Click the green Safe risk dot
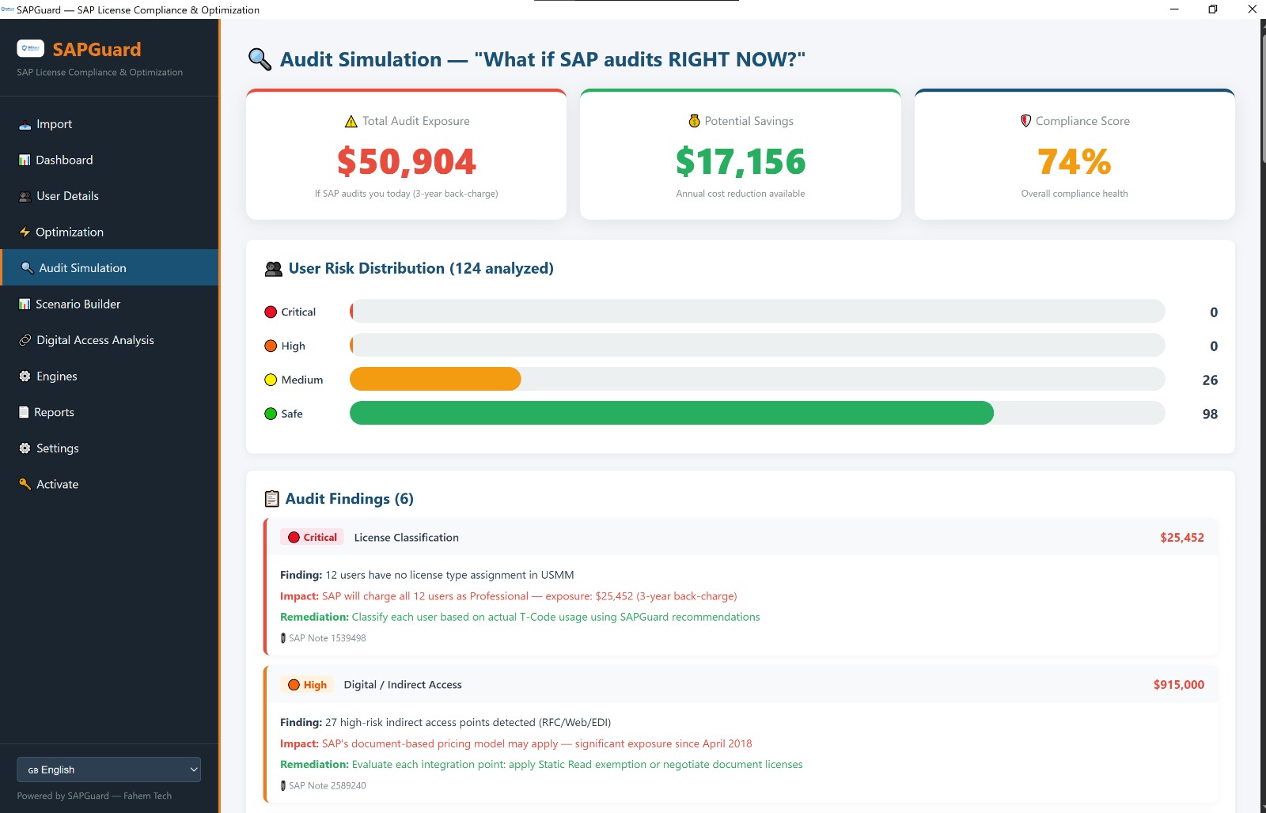Viewport: 1266px width, 813px height. tap(271, 414)
